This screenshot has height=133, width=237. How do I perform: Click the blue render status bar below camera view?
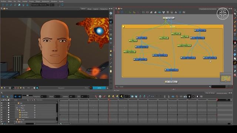coord(99,88)
